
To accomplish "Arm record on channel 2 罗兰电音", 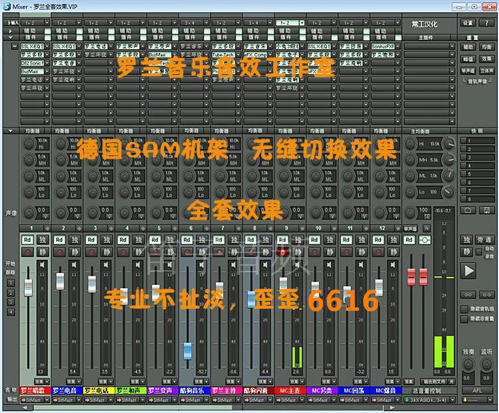I will click(x=60, y=252).
